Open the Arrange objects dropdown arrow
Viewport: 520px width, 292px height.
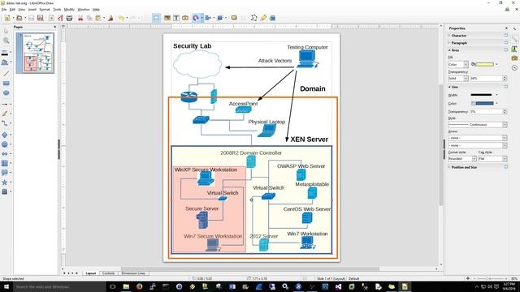[x=226, y=18]
